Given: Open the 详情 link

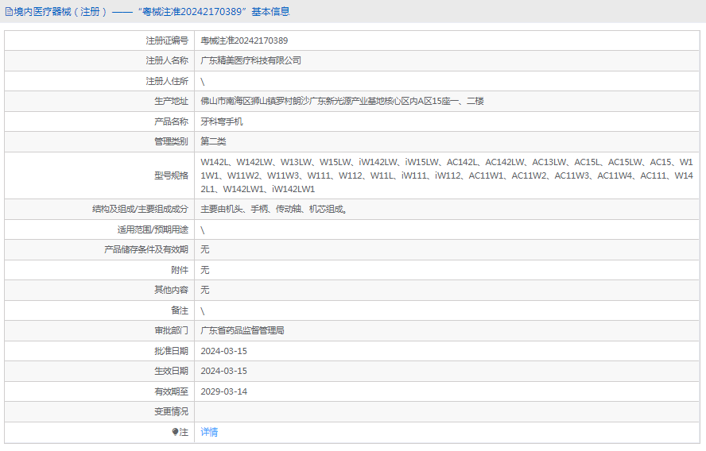Looking at the screenshot, I should click(x=209, y=432).
